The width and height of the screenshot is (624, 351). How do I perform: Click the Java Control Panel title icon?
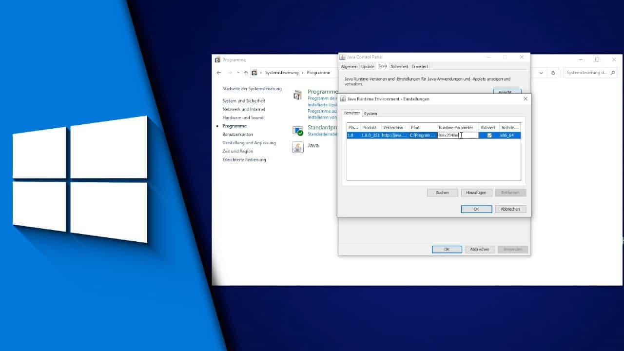pos(343,57)
